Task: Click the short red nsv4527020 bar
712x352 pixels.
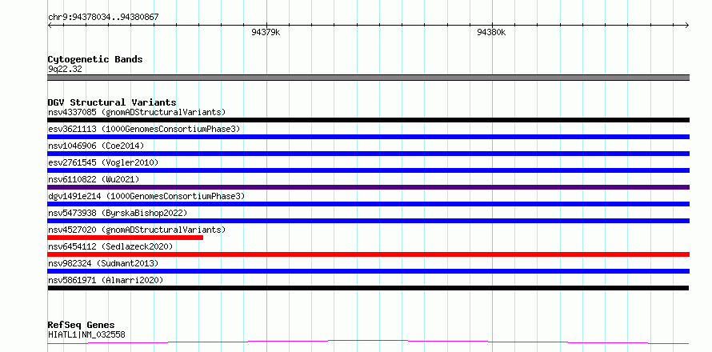Action: click(126, 238)
